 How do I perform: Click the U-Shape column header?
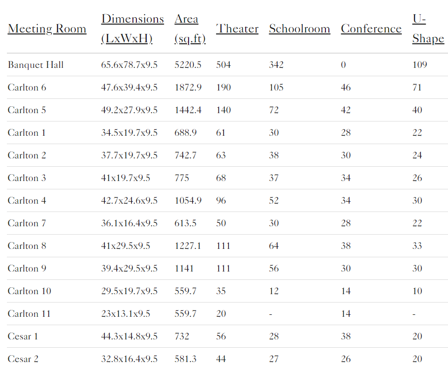428,29
